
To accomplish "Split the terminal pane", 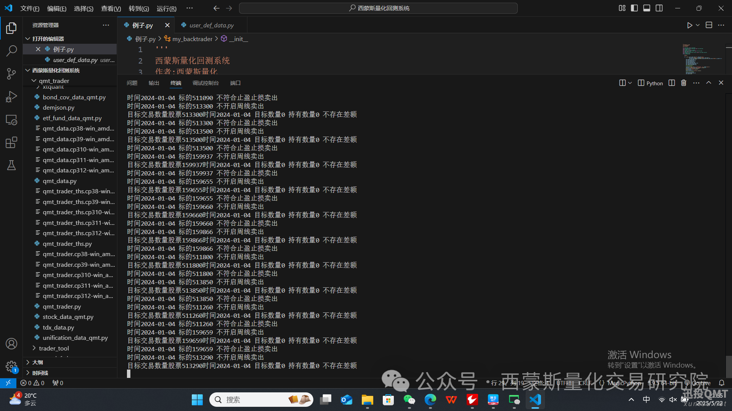I will point(672,83).
